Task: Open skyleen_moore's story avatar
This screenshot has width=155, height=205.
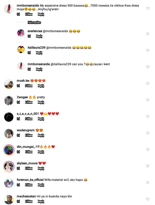Action: (x=9, y=167)
